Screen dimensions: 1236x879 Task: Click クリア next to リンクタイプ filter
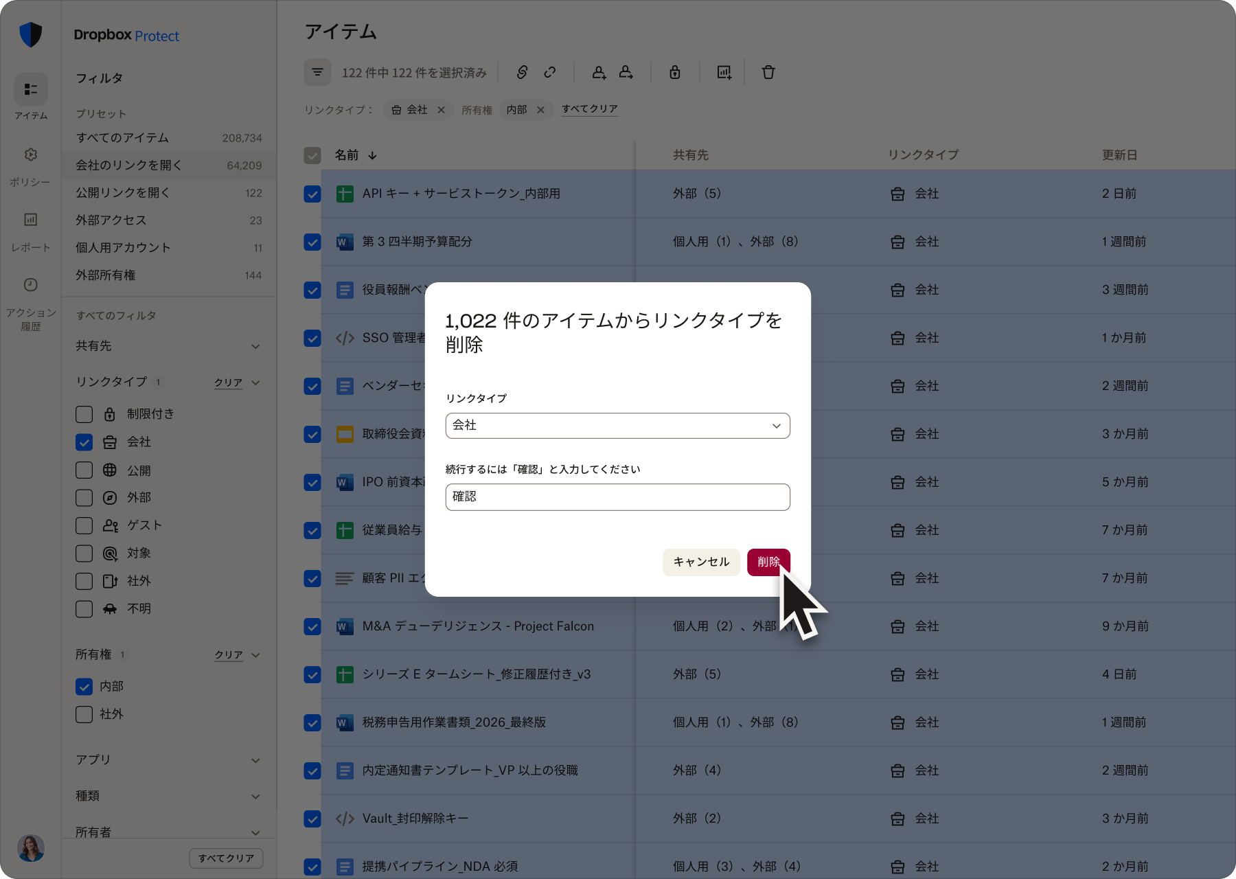(x=228, y=383)
